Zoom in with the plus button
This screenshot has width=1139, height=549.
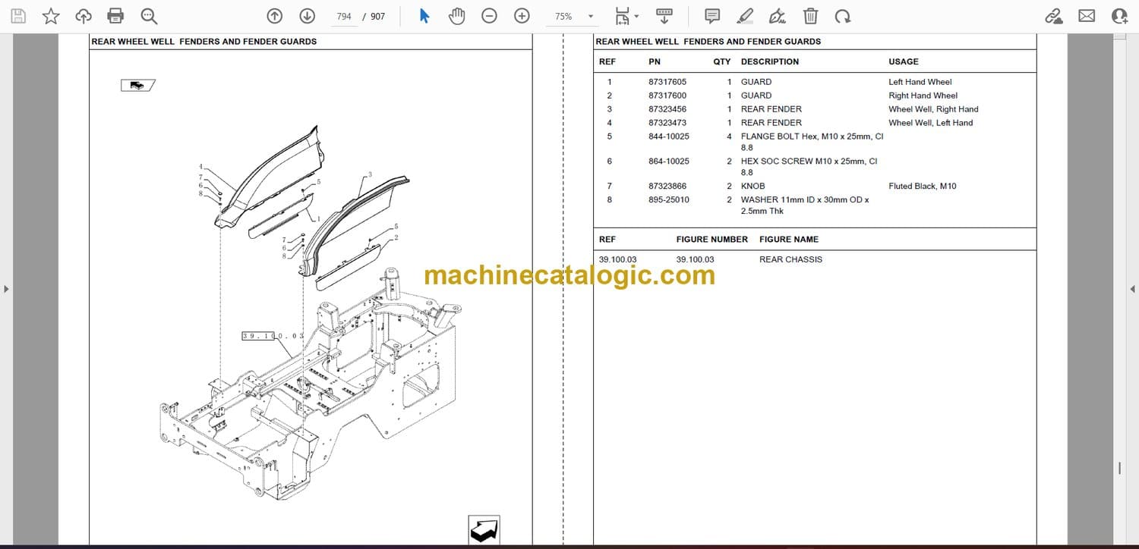point(522,16)
